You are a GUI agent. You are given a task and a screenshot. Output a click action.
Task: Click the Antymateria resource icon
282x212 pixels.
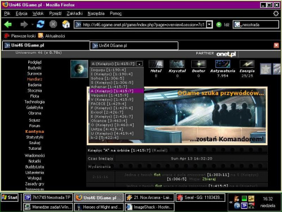[223, 64]
